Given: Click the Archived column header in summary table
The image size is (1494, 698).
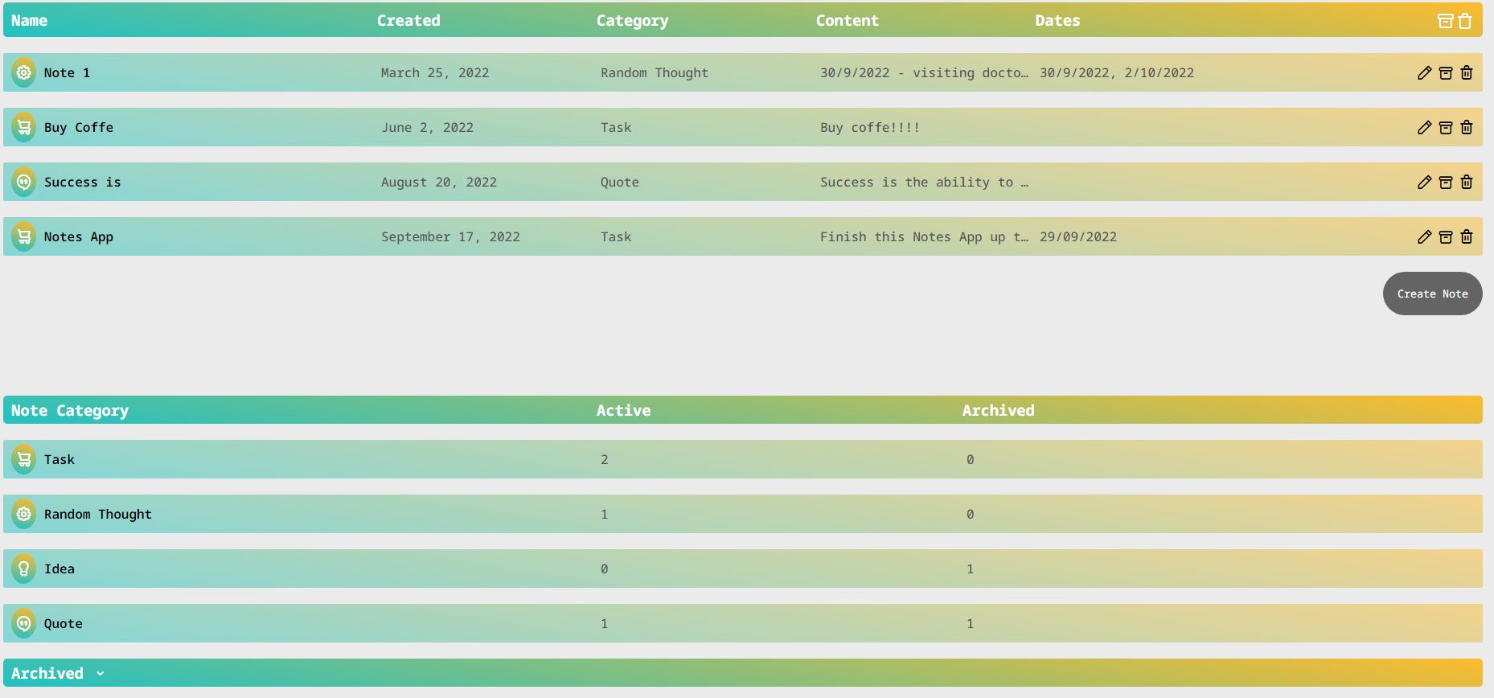Looking at the screenshot, I should 998,411.
